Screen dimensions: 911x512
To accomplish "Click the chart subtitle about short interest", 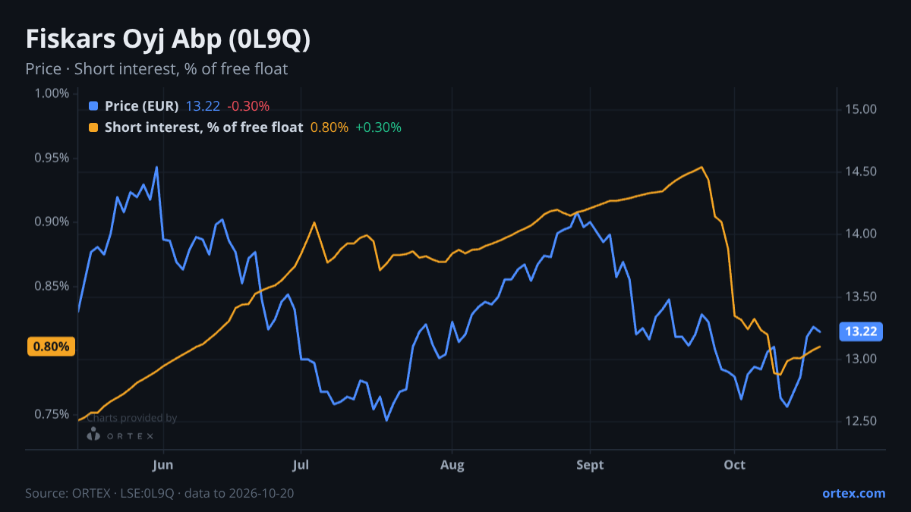I will tap(156, 69).
